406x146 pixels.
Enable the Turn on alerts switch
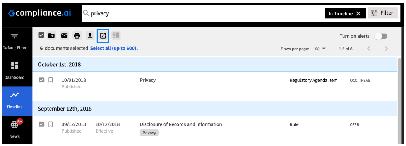[x=381, y=36]
